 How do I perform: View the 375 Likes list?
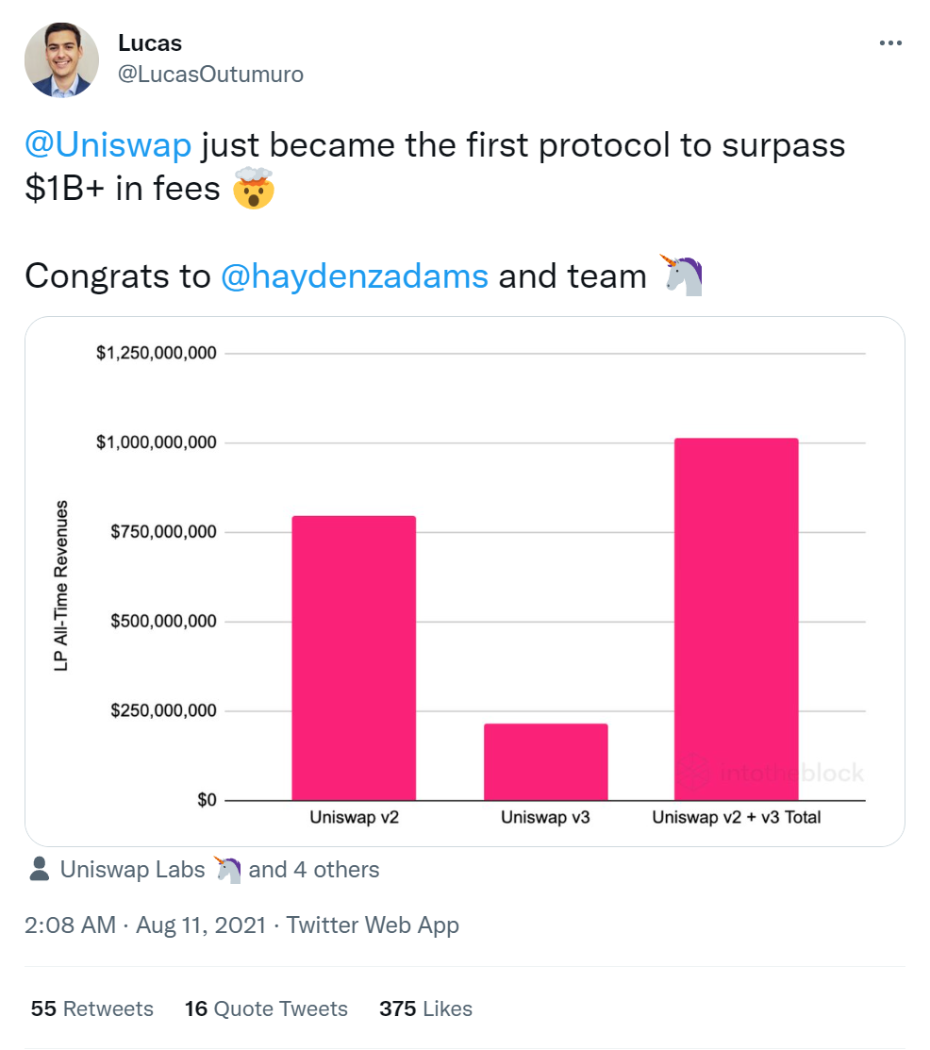click(x=425, y=1008)
